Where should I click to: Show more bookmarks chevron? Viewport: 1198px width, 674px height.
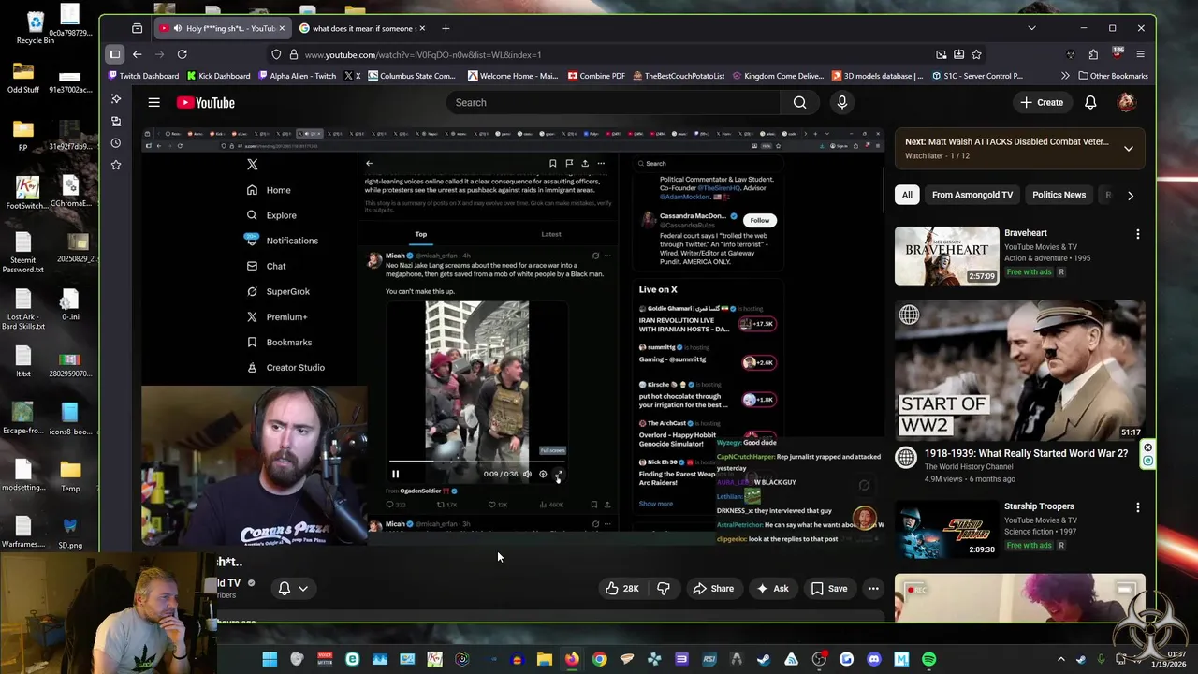[x=1065, y=76]
